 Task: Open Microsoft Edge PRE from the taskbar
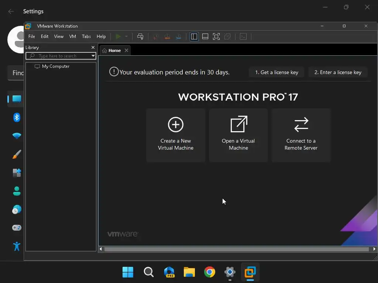(x=169, y=272)
